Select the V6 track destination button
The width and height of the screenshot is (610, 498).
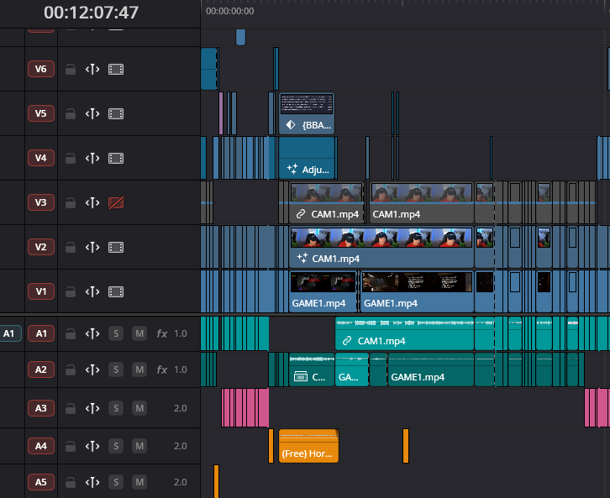pos(41,69)
